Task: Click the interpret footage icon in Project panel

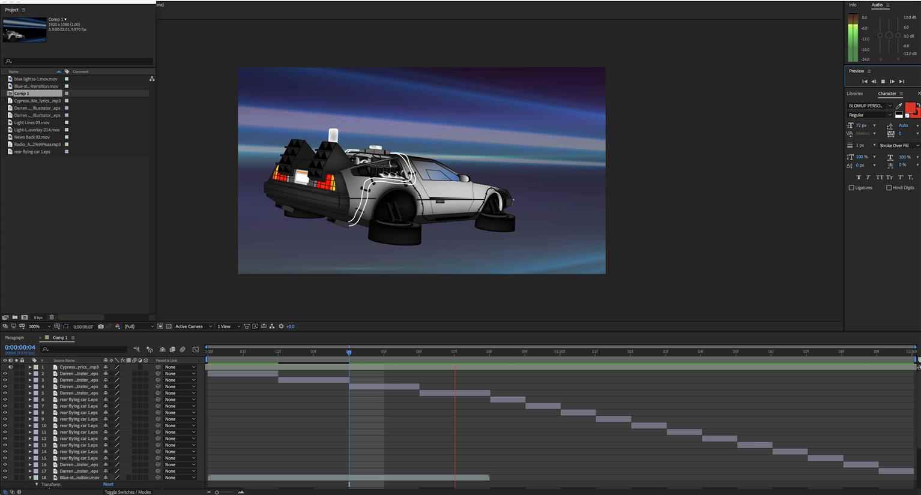Action: pyautogui.click(x=5, y=317)
